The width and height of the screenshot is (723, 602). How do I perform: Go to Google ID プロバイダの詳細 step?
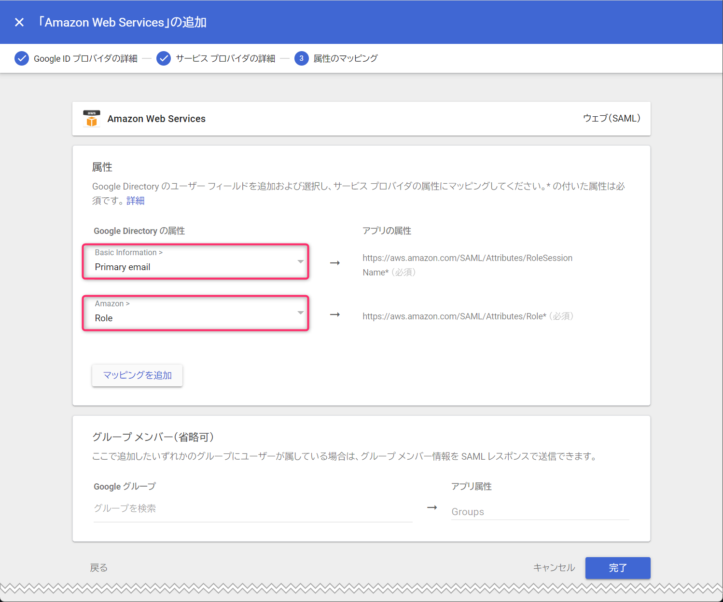coord(85,58)
